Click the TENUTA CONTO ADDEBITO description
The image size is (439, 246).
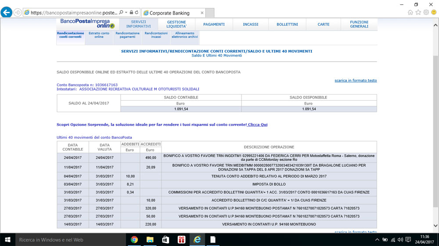(269, 176)
